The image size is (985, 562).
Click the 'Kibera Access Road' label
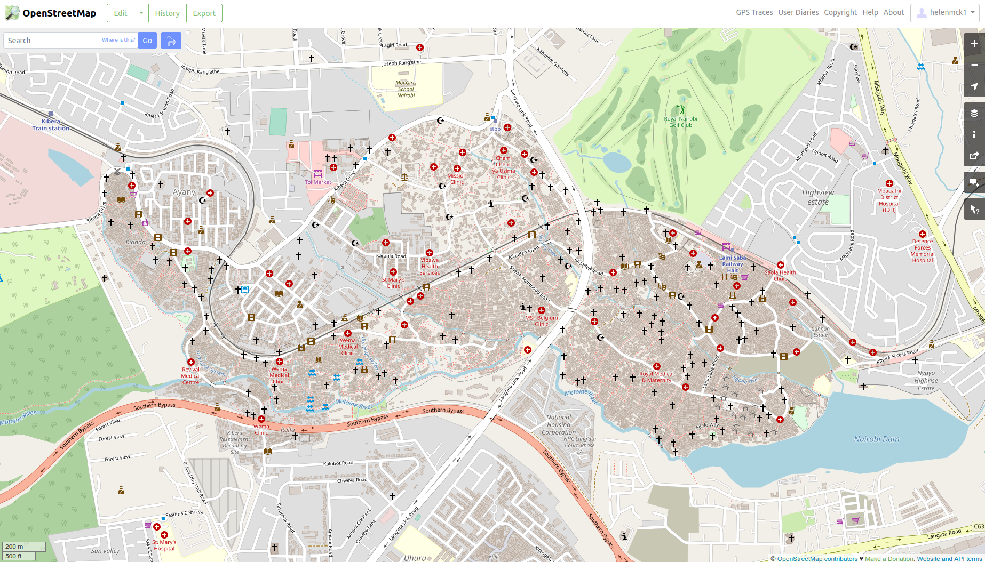[x=897, y=356]
